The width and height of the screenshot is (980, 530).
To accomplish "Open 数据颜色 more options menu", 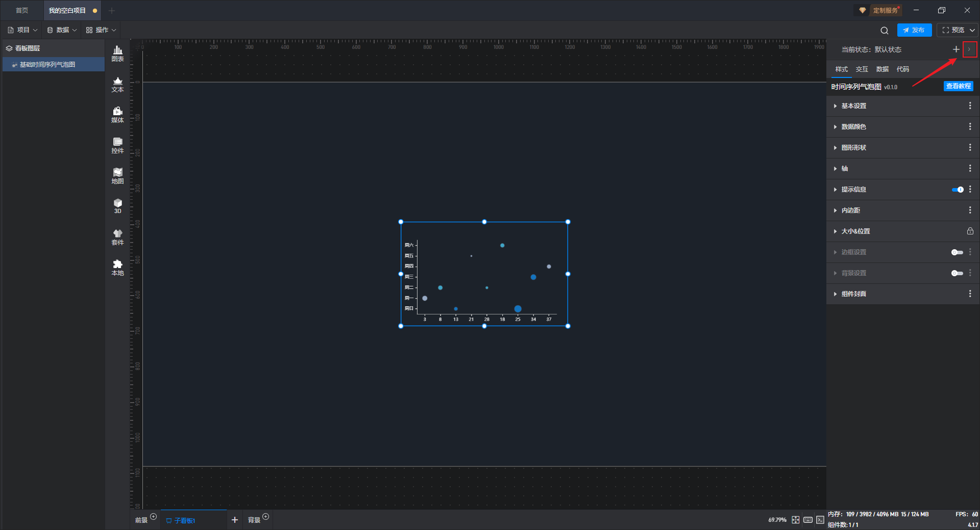I will [970, 126].
